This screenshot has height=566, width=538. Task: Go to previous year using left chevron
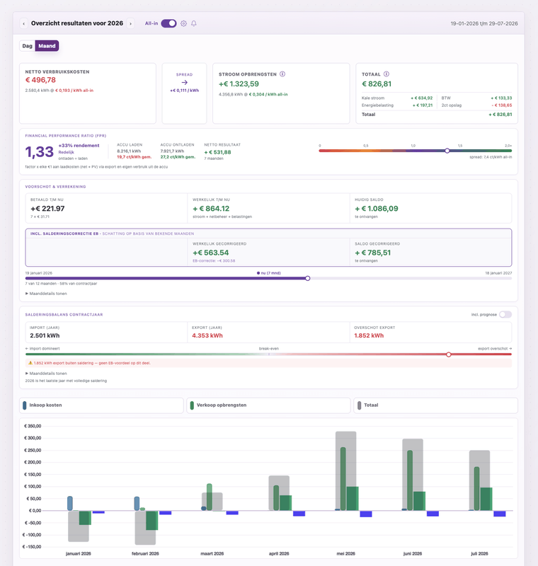pos(24,23)
